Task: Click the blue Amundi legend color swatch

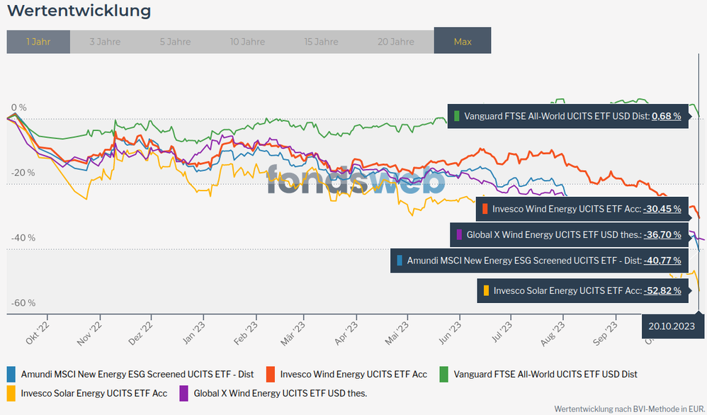Action: coord(11,374)
